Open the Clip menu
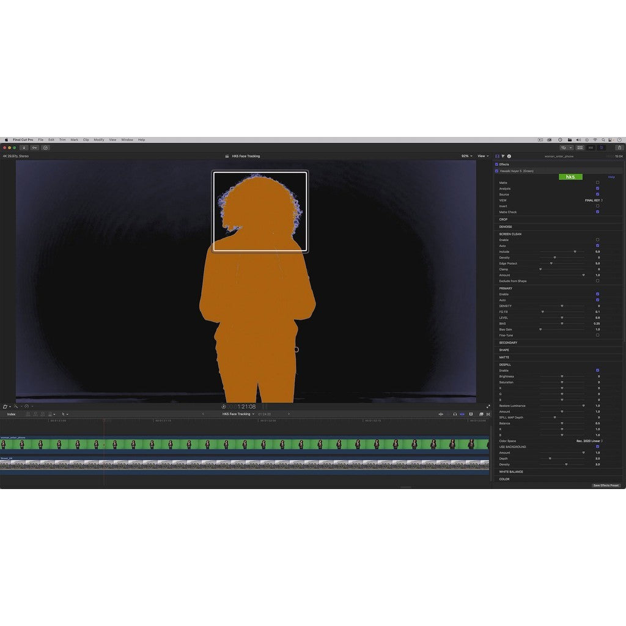 [x=86, y=140]
